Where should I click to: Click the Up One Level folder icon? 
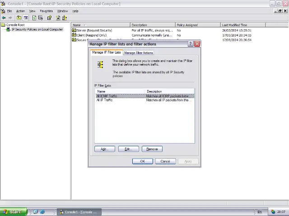point(19,18)
